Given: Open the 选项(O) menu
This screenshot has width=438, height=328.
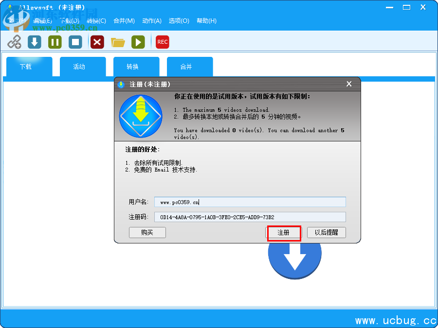Looking at the screenshot, I should point(178,21).
